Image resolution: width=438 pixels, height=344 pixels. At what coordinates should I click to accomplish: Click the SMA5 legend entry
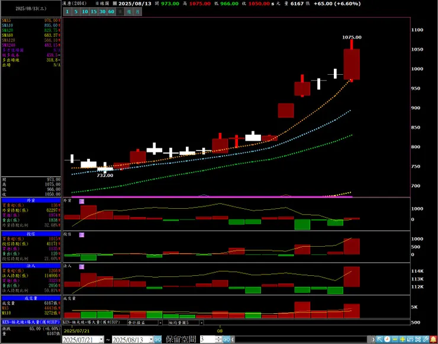click(31, 20)
